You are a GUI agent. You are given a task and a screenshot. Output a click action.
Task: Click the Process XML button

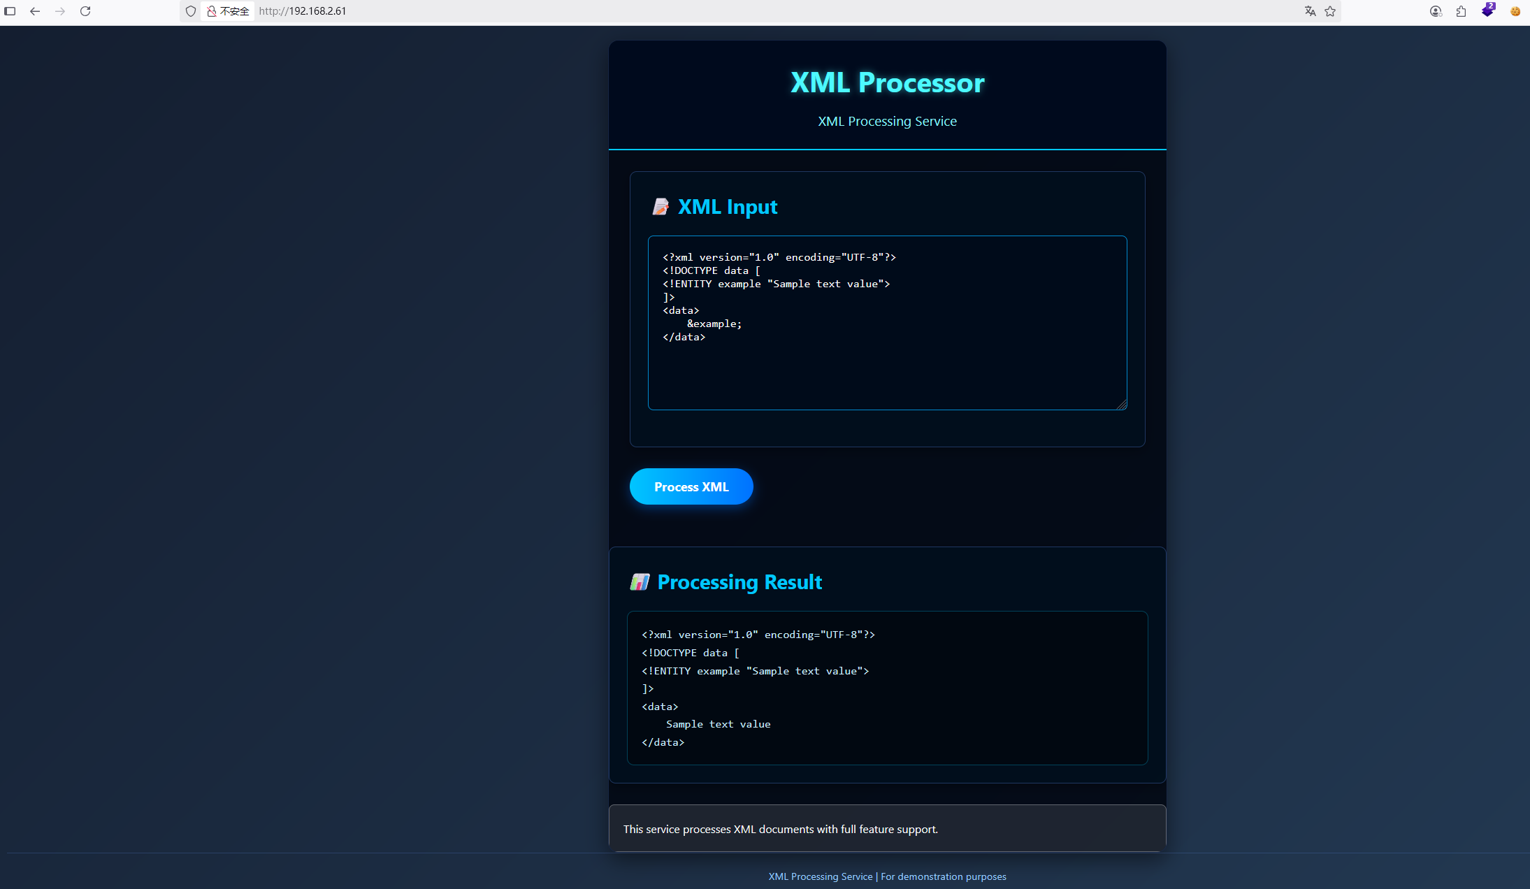[x=691, y=486]
